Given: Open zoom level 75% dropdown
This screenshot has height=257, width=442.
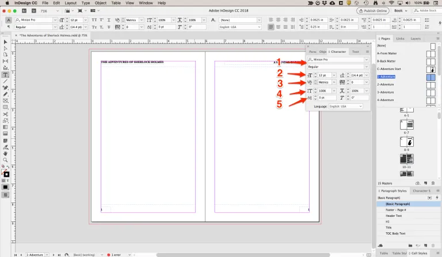Looking at the screenshot, I should [58, 11].
